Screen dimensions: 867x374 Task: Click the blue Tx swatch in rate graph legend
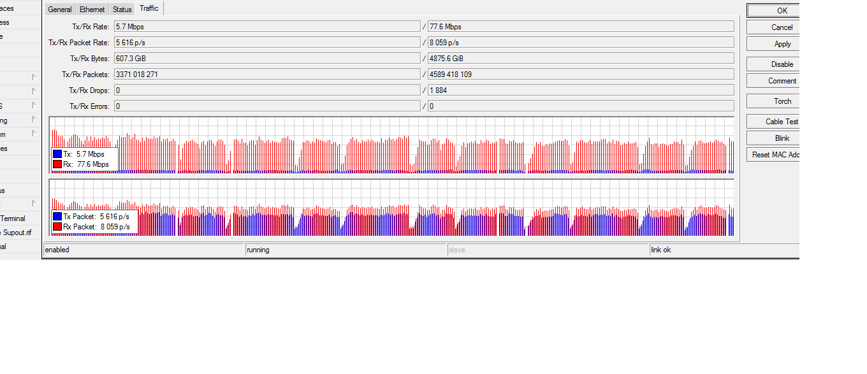[57, 154]
